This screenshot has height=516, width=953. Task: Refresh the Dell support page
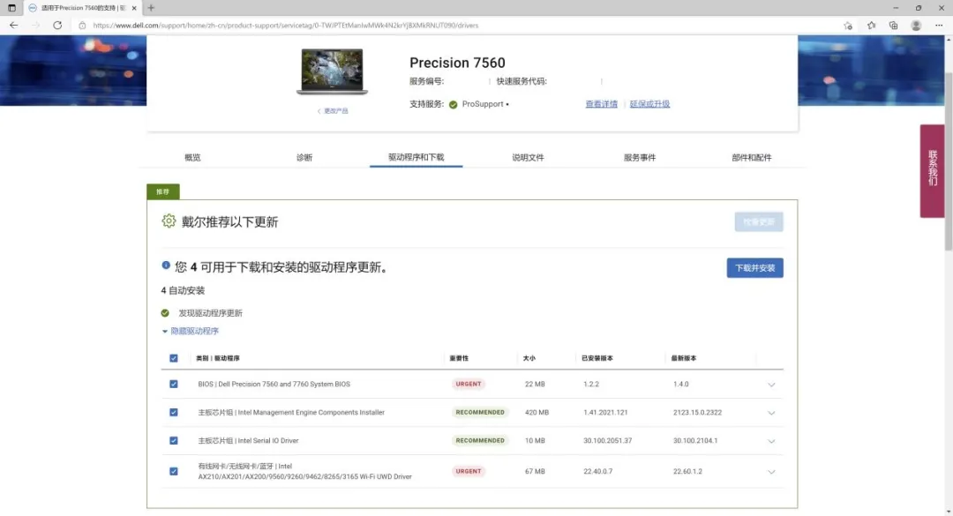point(57,26)
